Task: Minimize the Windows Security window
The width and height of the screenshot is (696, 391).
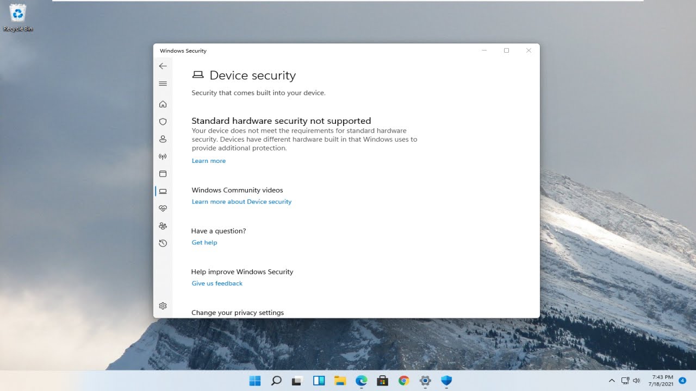Action: (x=484, y=51)
